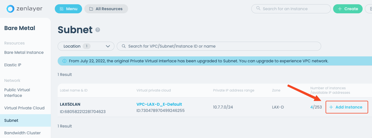Viewport: 372px width, 138px height.
Task: Open the VPC-LAX-D_E-Default link
Action: tap(159, 104)
